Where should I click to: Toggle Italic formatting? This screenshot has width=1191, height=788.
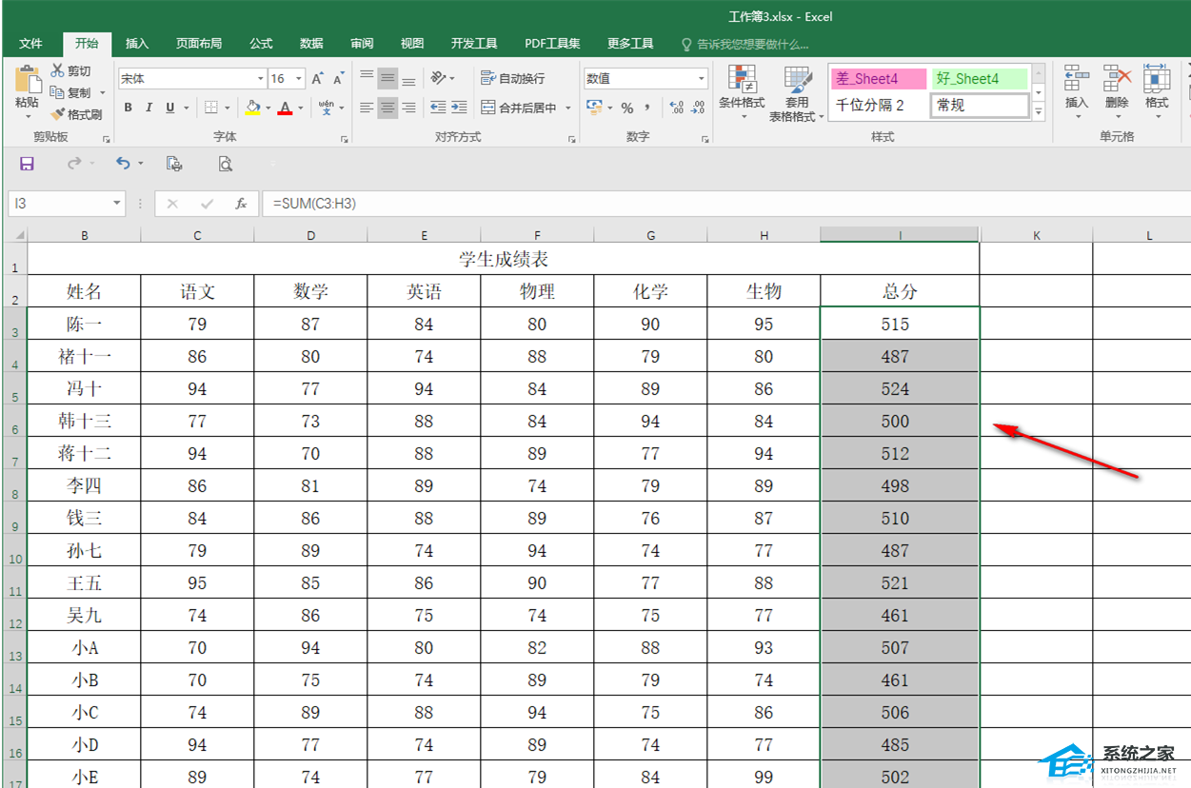pyautogui.click(x=149, y=108)
